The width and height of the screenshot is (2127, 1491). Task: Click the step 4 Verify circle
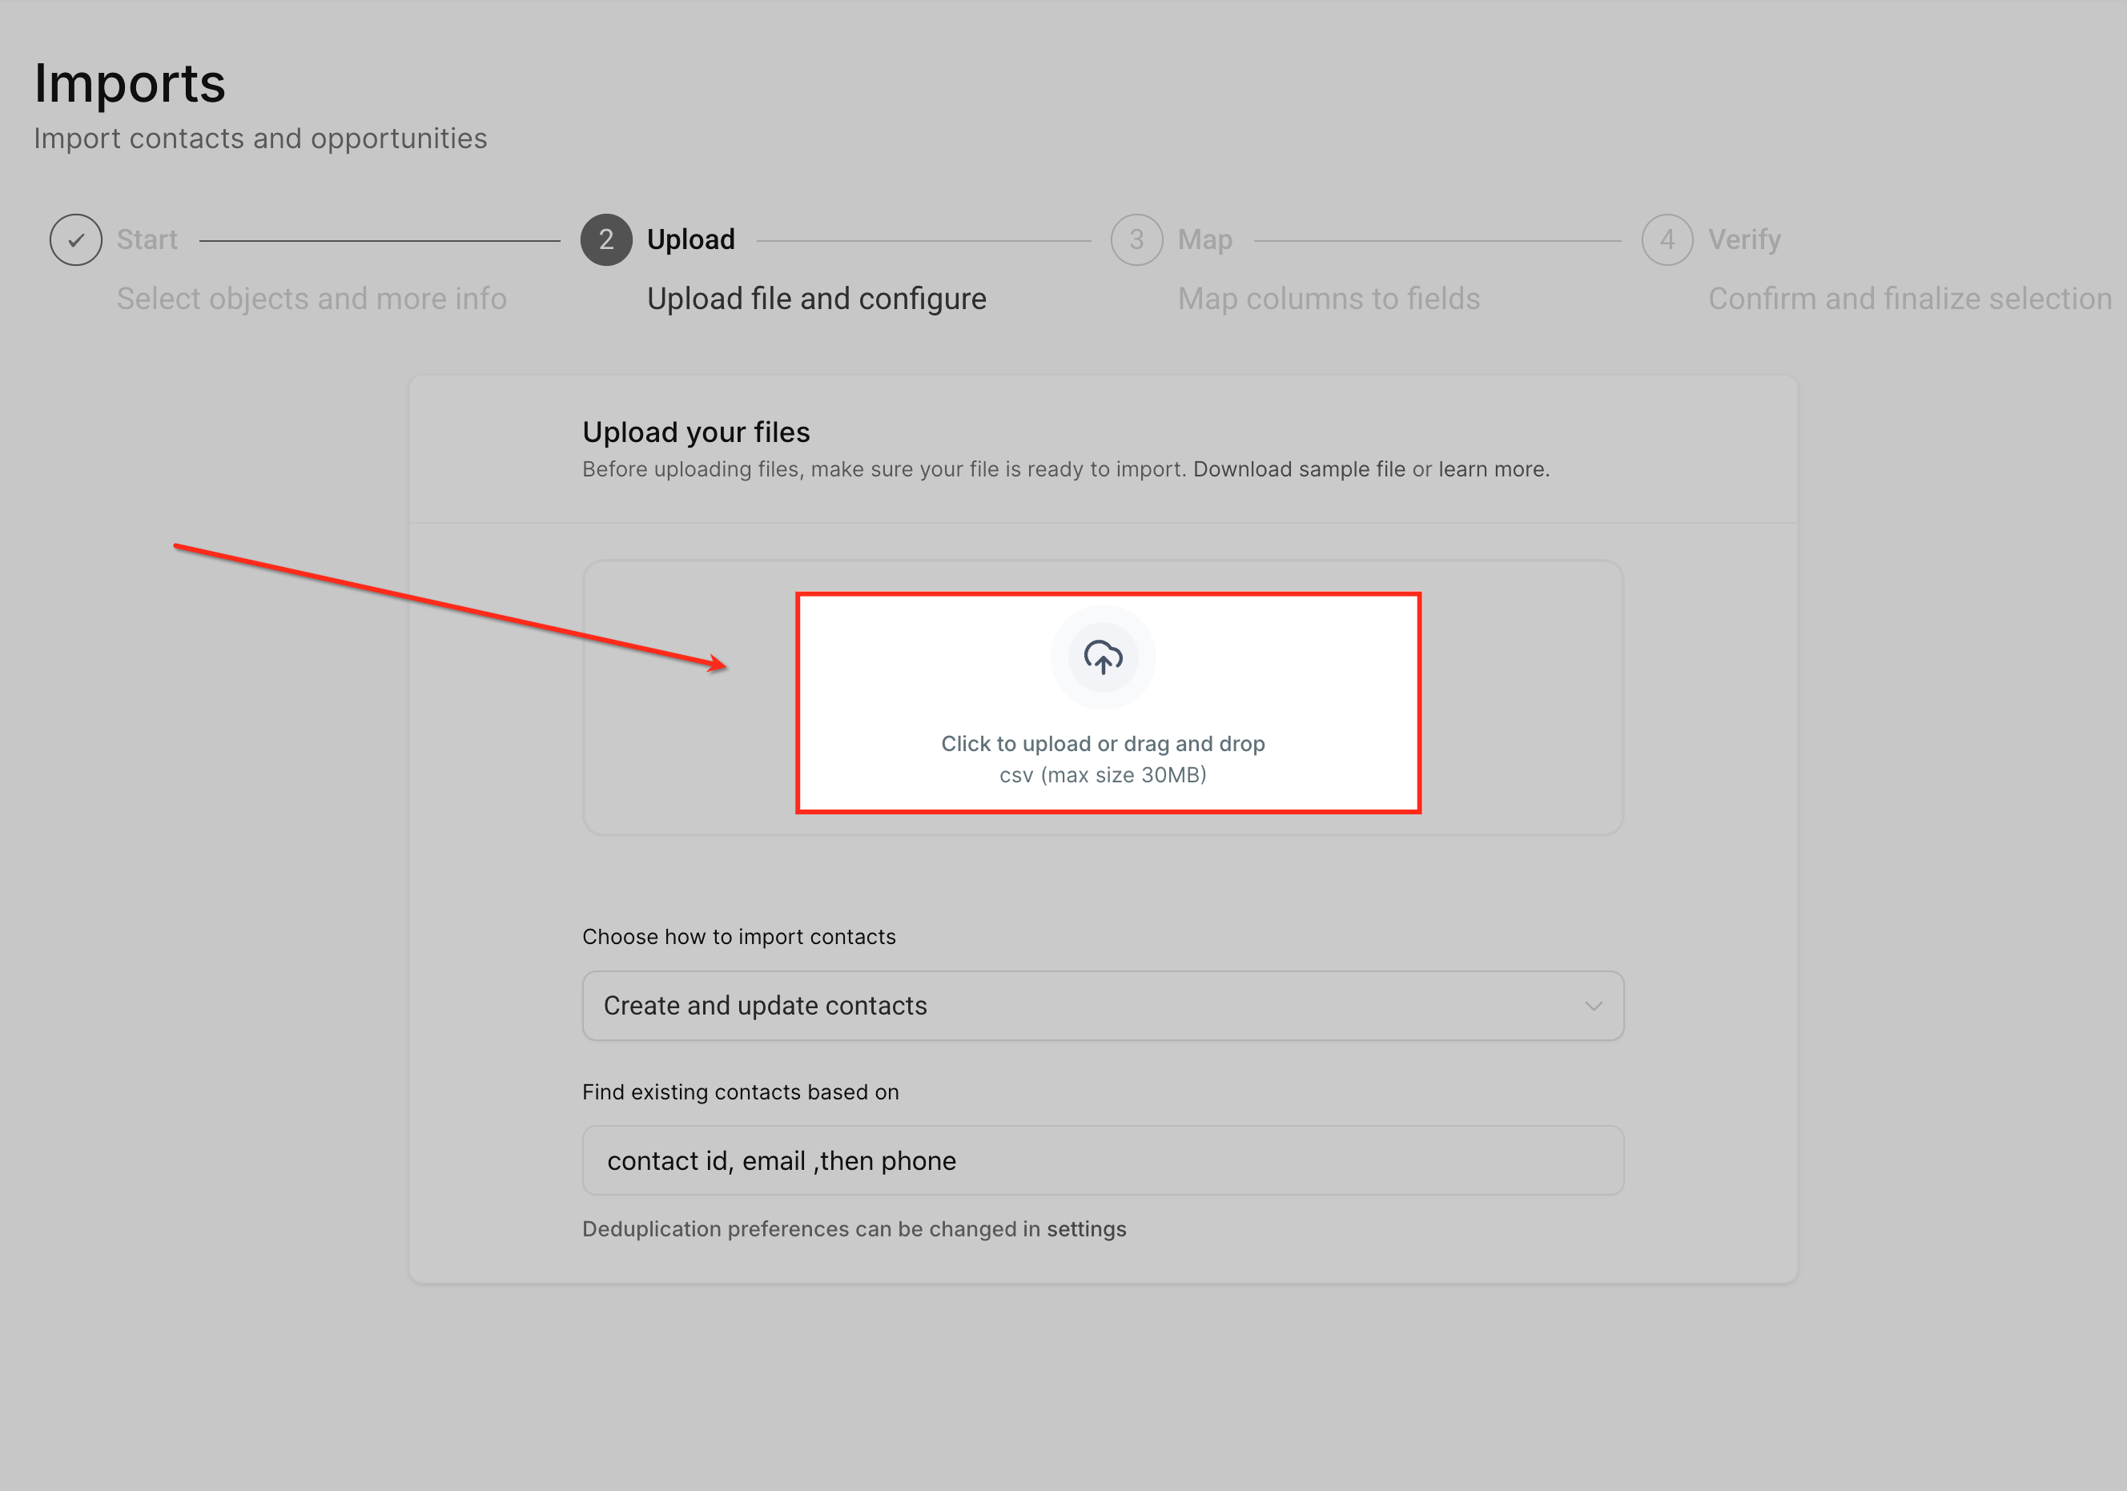[x=1667, y=240]
